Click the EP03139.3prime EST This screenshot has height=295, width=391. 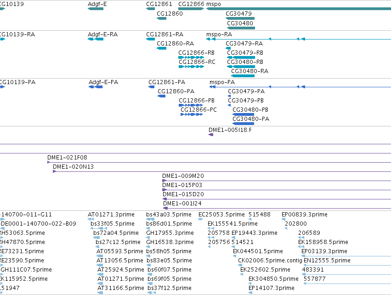pyautogui.click(x=346, y=256)
